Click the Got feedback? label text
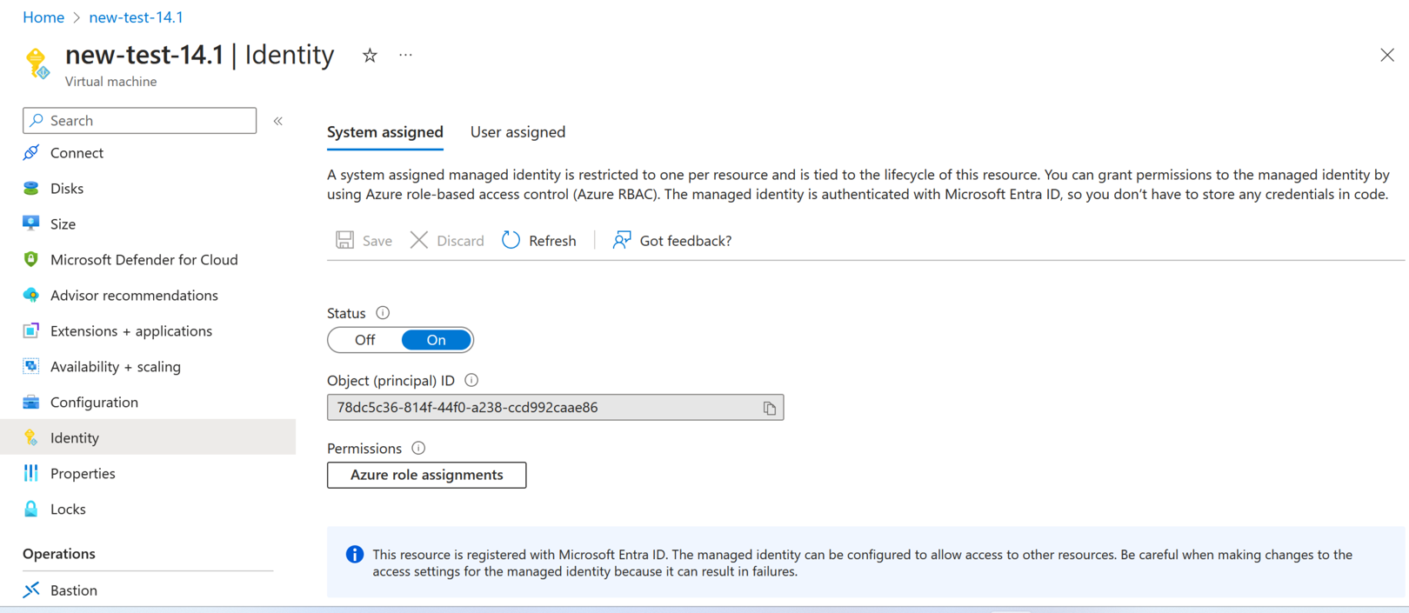The image size is (1409, 613). (x=685, y=241)
